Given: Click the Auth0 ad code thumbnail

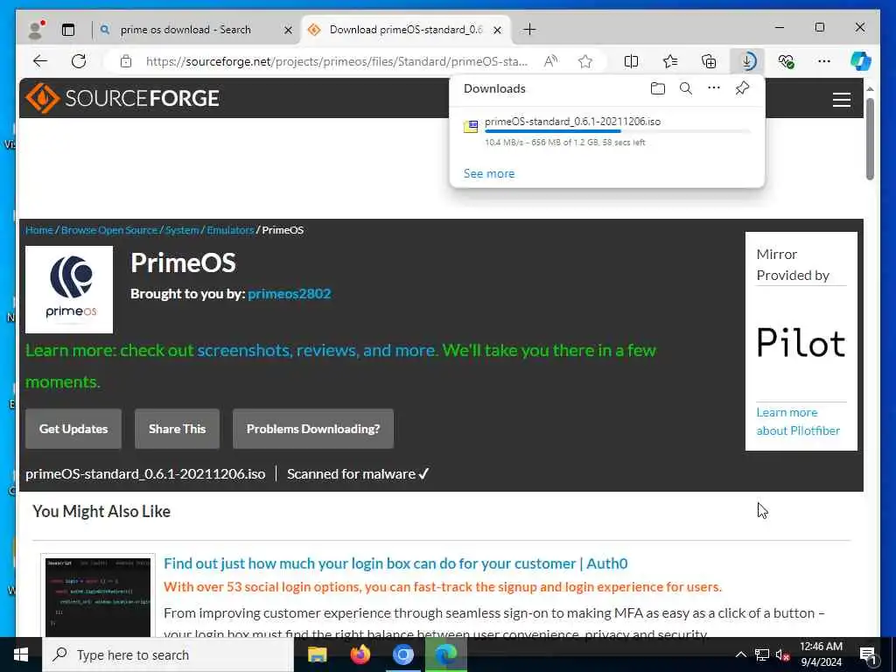Looking at the screenshot, I should (98, 597).
